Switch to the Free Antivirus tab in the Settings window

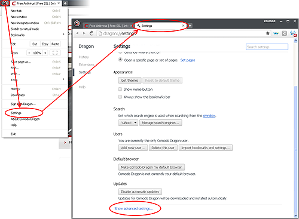[108, 26]
